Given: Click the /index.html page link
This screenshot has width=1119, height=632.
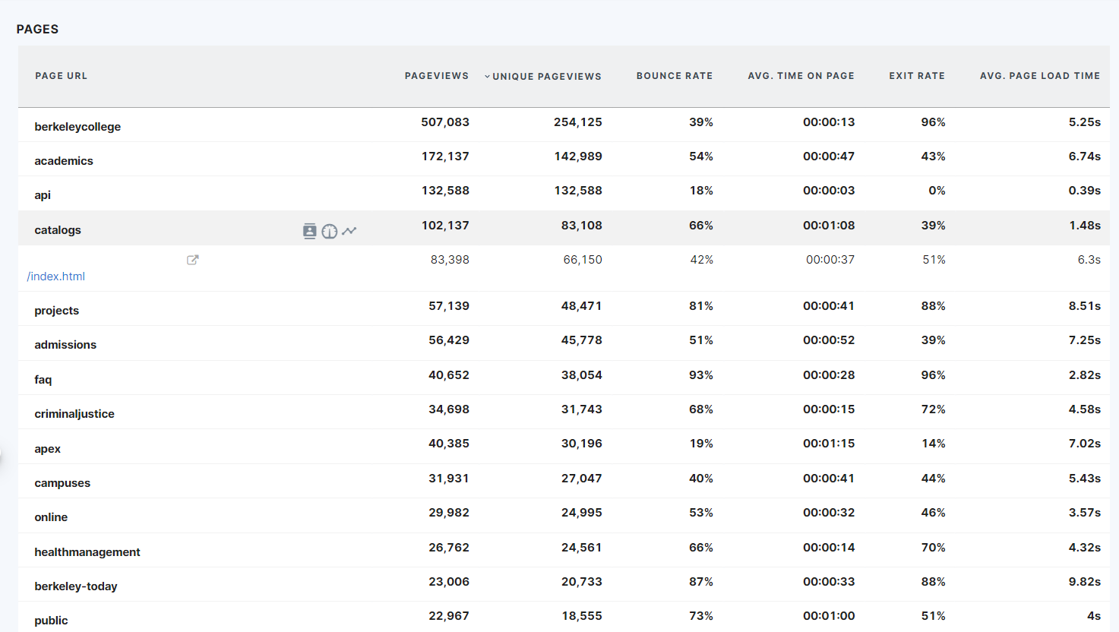Looking at the screenshot, I should pos(56,276).
